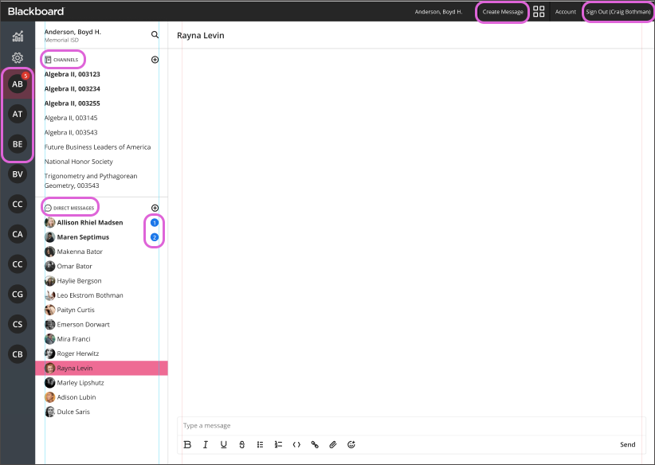
Task: Select the highlighted Rayna Levin conversation
Action: click(101, 368)
